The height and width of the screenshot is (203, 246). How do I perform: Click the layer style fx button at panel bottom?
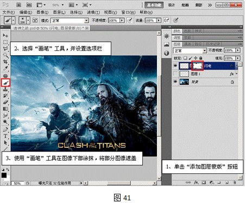tap(195, 182)
